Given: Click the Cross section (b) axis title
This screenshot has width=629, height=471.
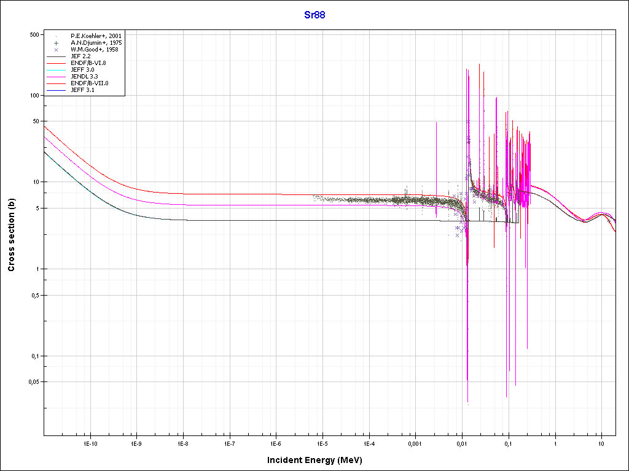Looking at the screenshot, I should click(x=11, y=235).
